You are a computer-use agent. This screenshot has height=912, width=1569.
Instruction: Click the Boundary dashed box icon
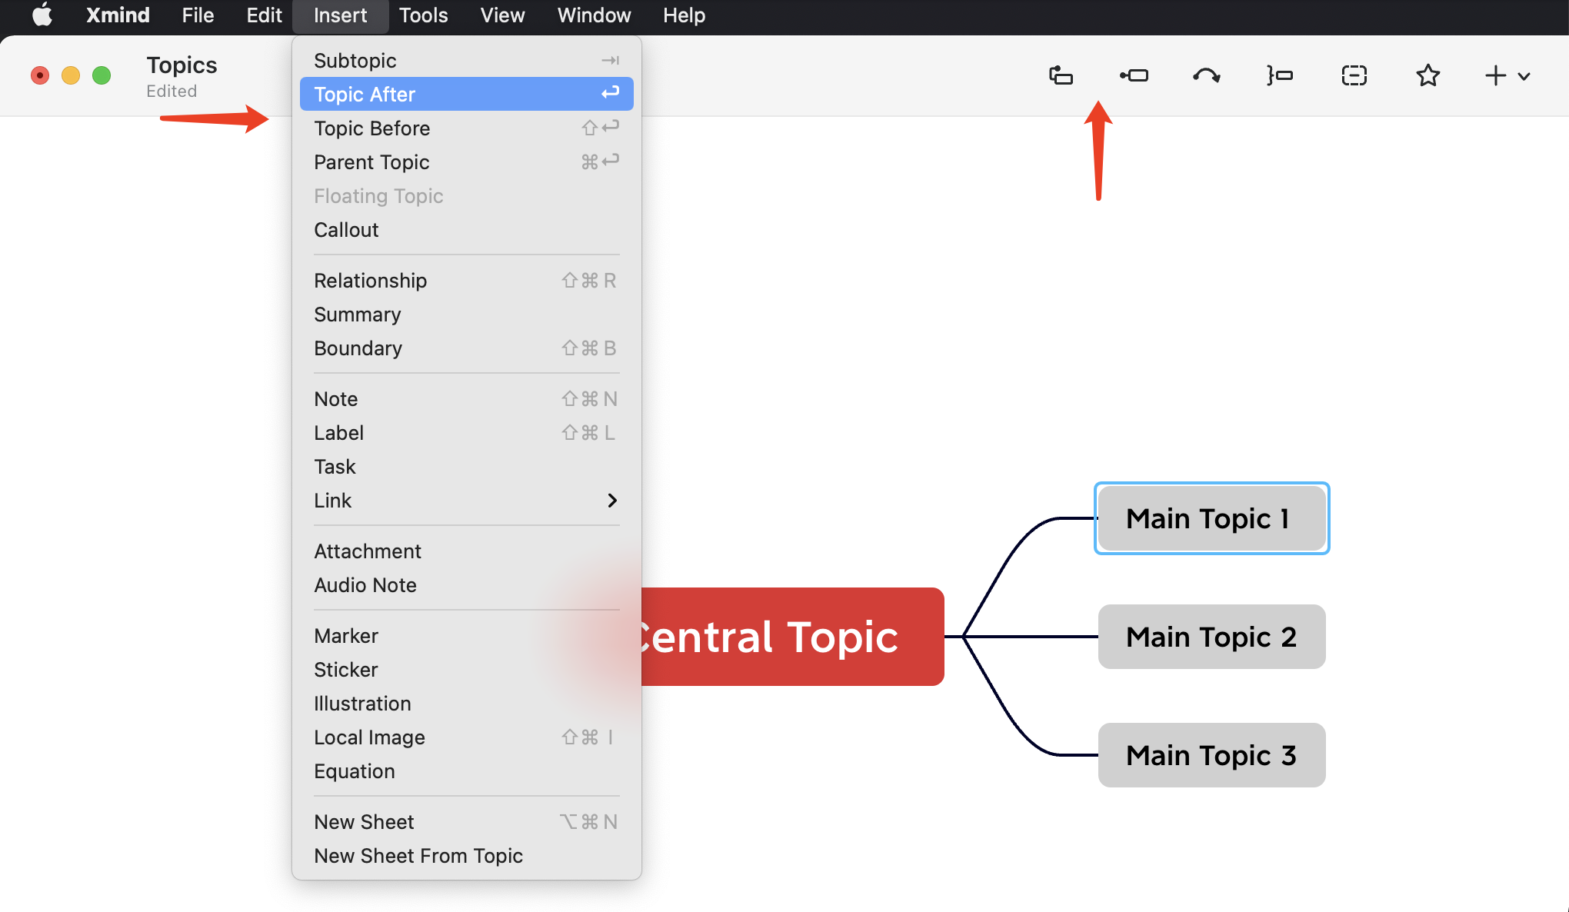point(1354,75)
